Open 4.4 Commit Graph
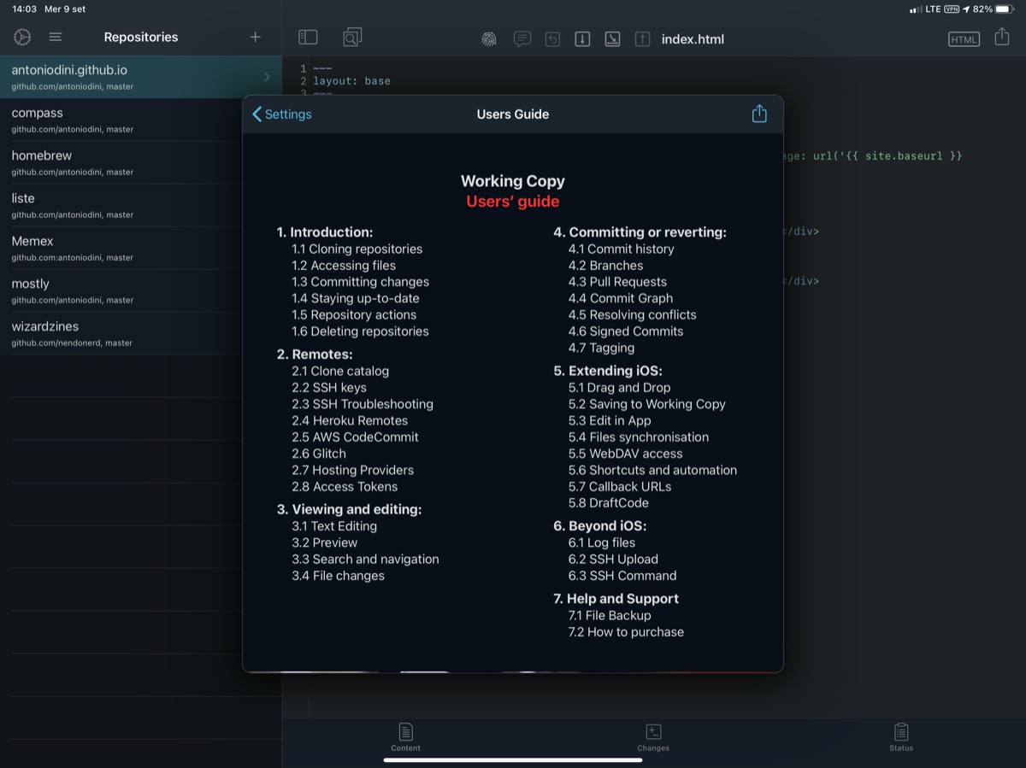1026x768 pixels. [x=621, y=298]
